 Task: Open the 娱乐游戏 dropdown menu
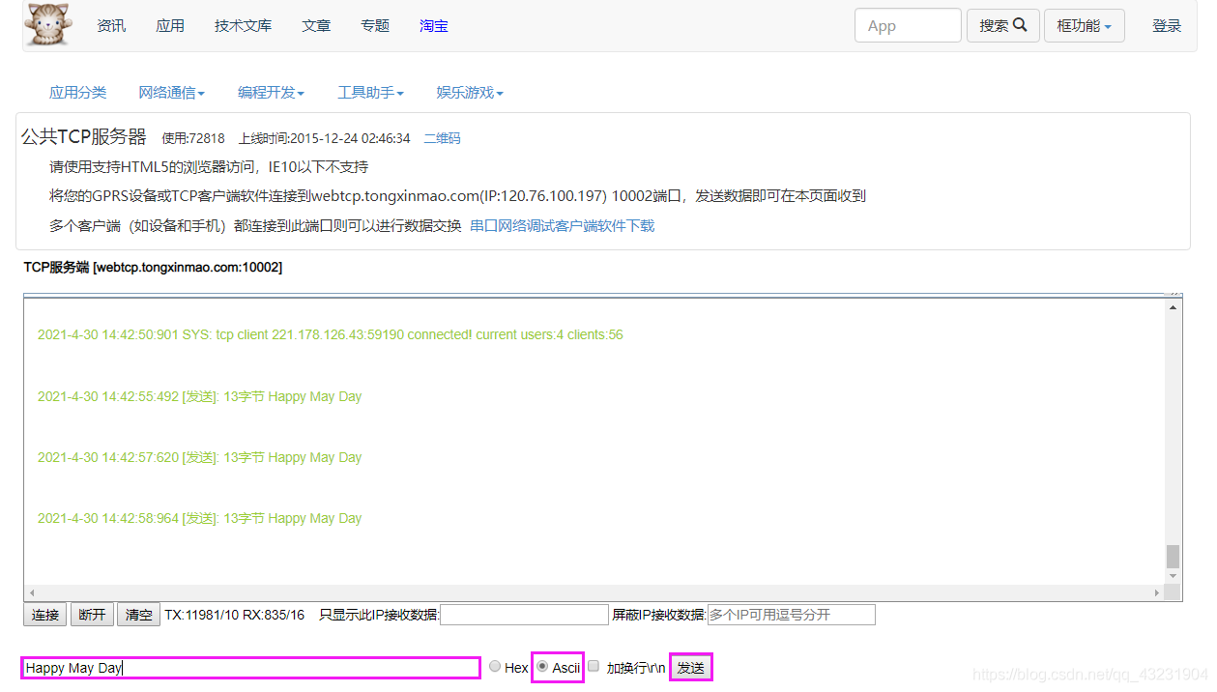470,93
